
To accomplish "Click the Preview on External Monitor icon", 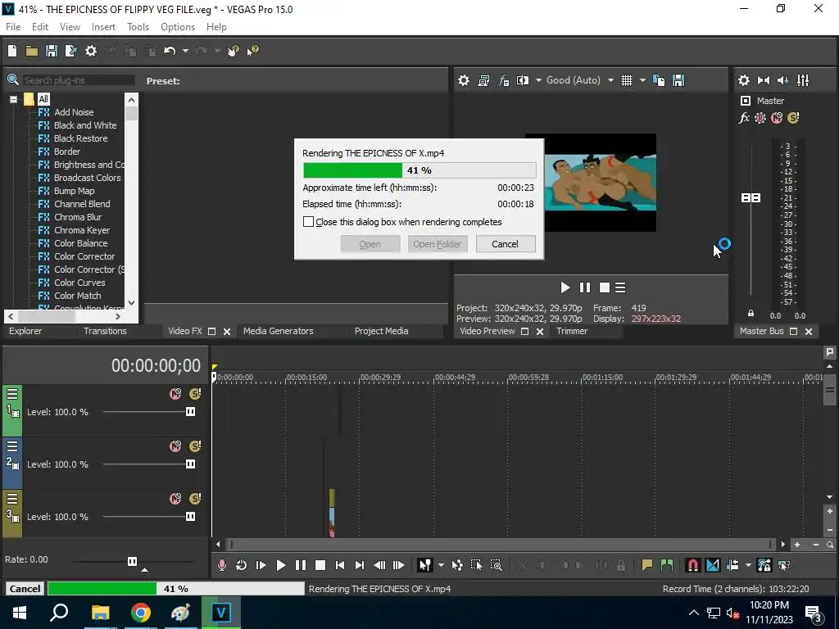I will pyautogui.click(x=483, y=80).
